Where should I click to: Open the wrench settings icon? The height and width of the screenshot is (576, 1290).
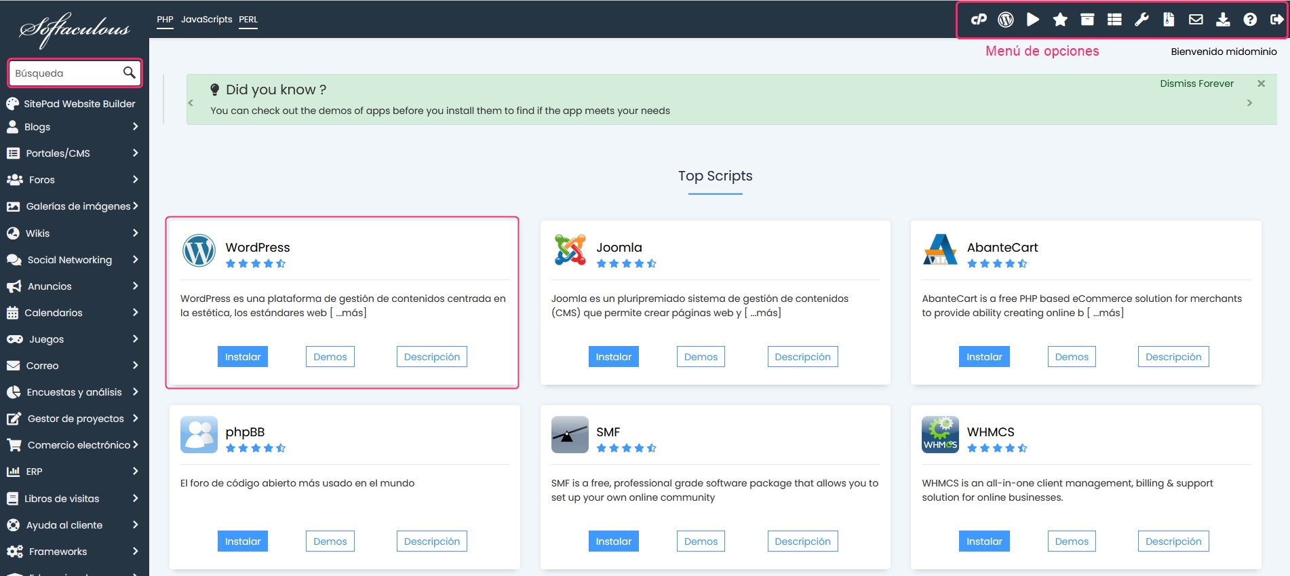click(1141, 20)
